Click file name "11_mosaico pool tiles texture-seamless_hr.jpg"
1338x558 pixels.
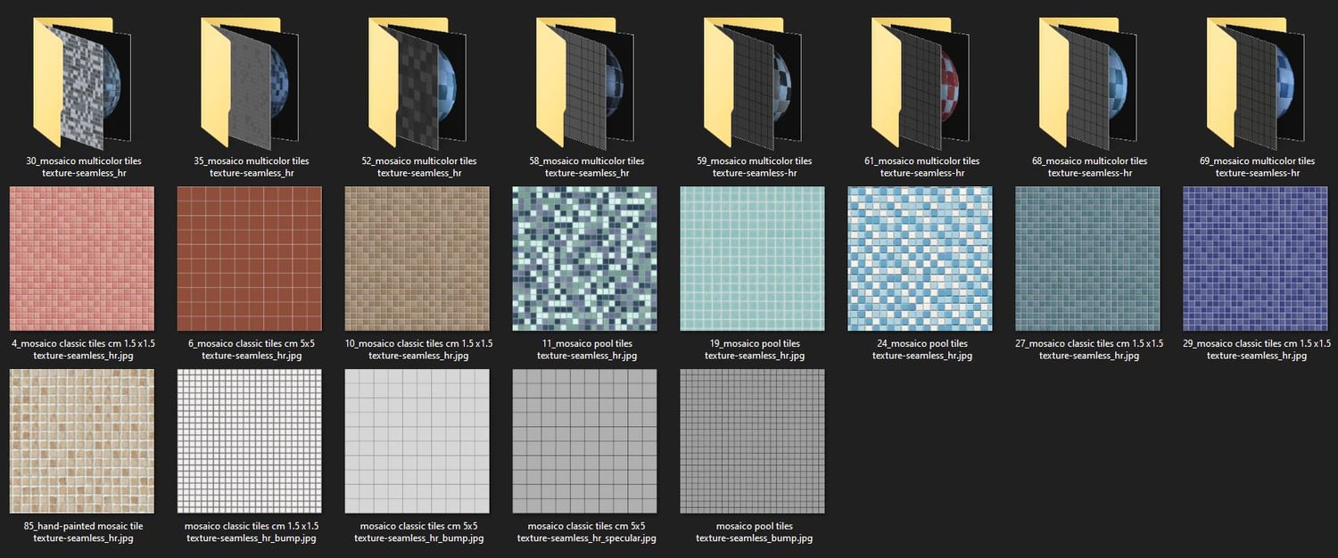587,349
